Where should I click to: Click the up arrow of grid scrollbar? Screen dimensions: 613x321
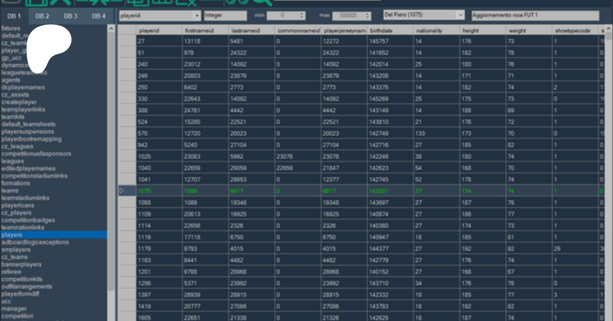click(x=609, y=29)
